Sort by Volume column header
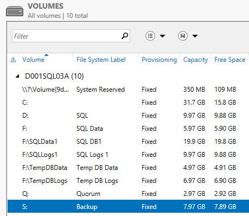Viewport: 249px width, 216px height. pyautogui.click(x=33, y=60)
